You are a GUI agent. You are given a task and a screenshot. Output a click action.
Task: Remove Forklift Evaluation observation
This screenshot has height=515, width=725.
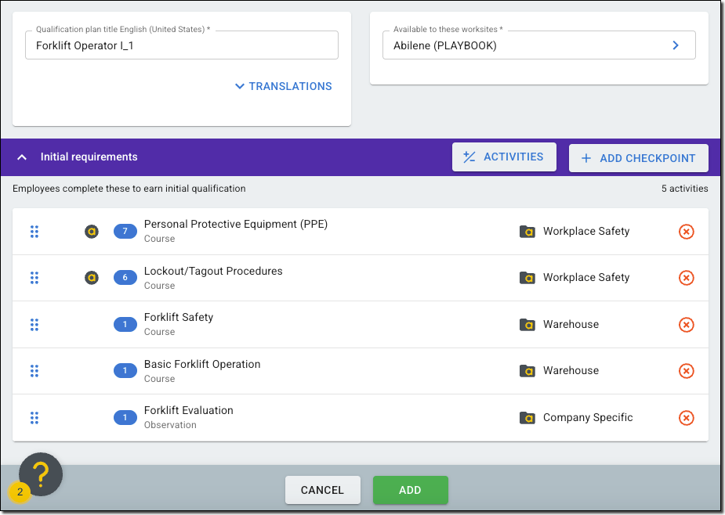686,418
